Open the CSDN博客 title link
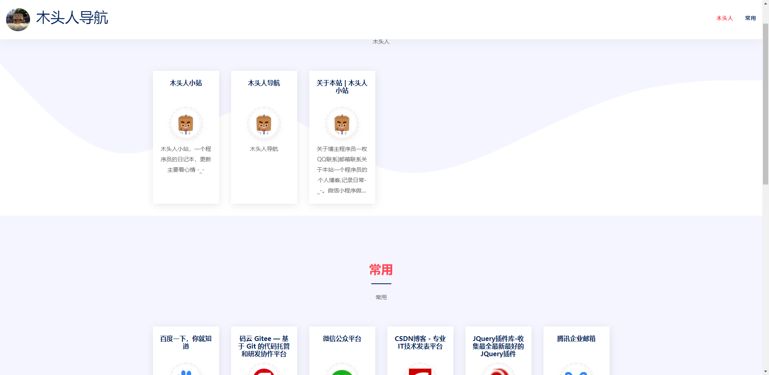Viewport: 769px width, 375px height. coord(420,342)
